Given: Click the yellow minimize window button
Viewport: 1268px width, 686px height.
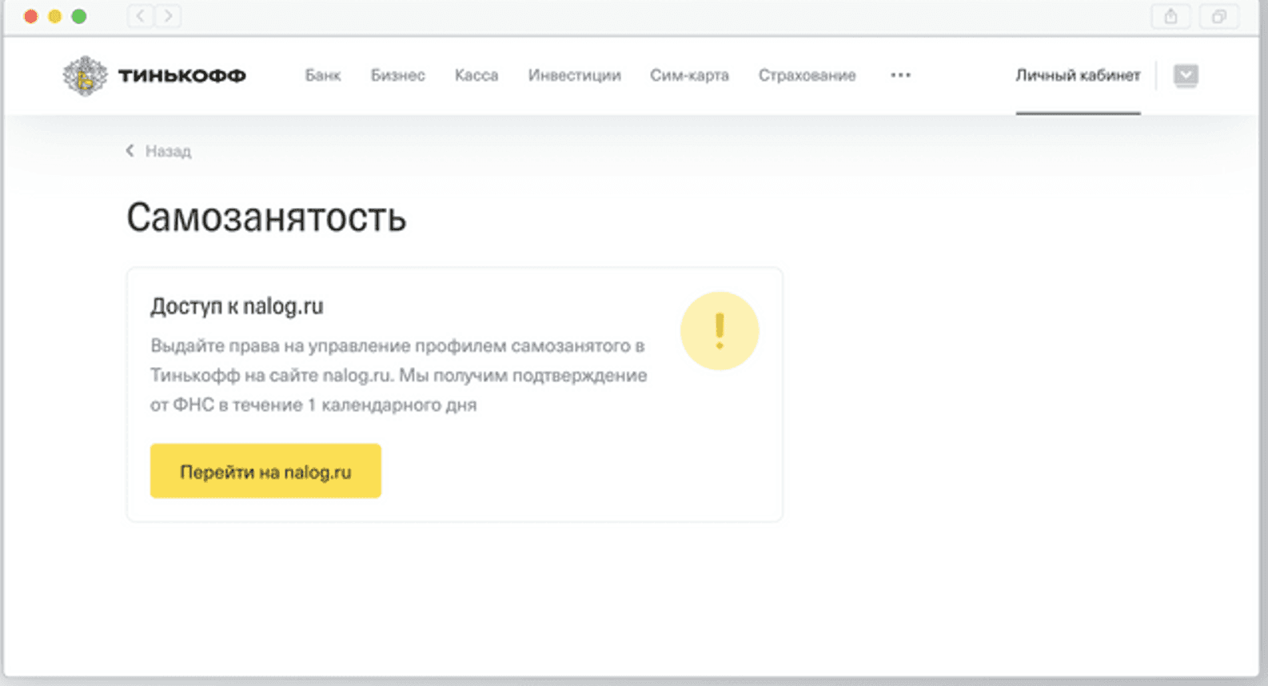Looking at the screenshot, I should [54, 16].
